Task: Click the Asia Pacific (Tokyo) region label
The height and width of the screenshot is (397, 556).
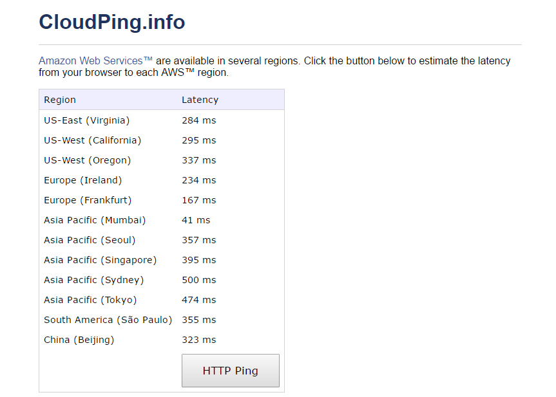Action: point(90,300)
